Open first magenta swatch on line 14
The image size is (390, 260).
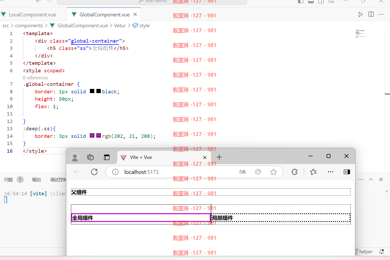tap(92, 135)
